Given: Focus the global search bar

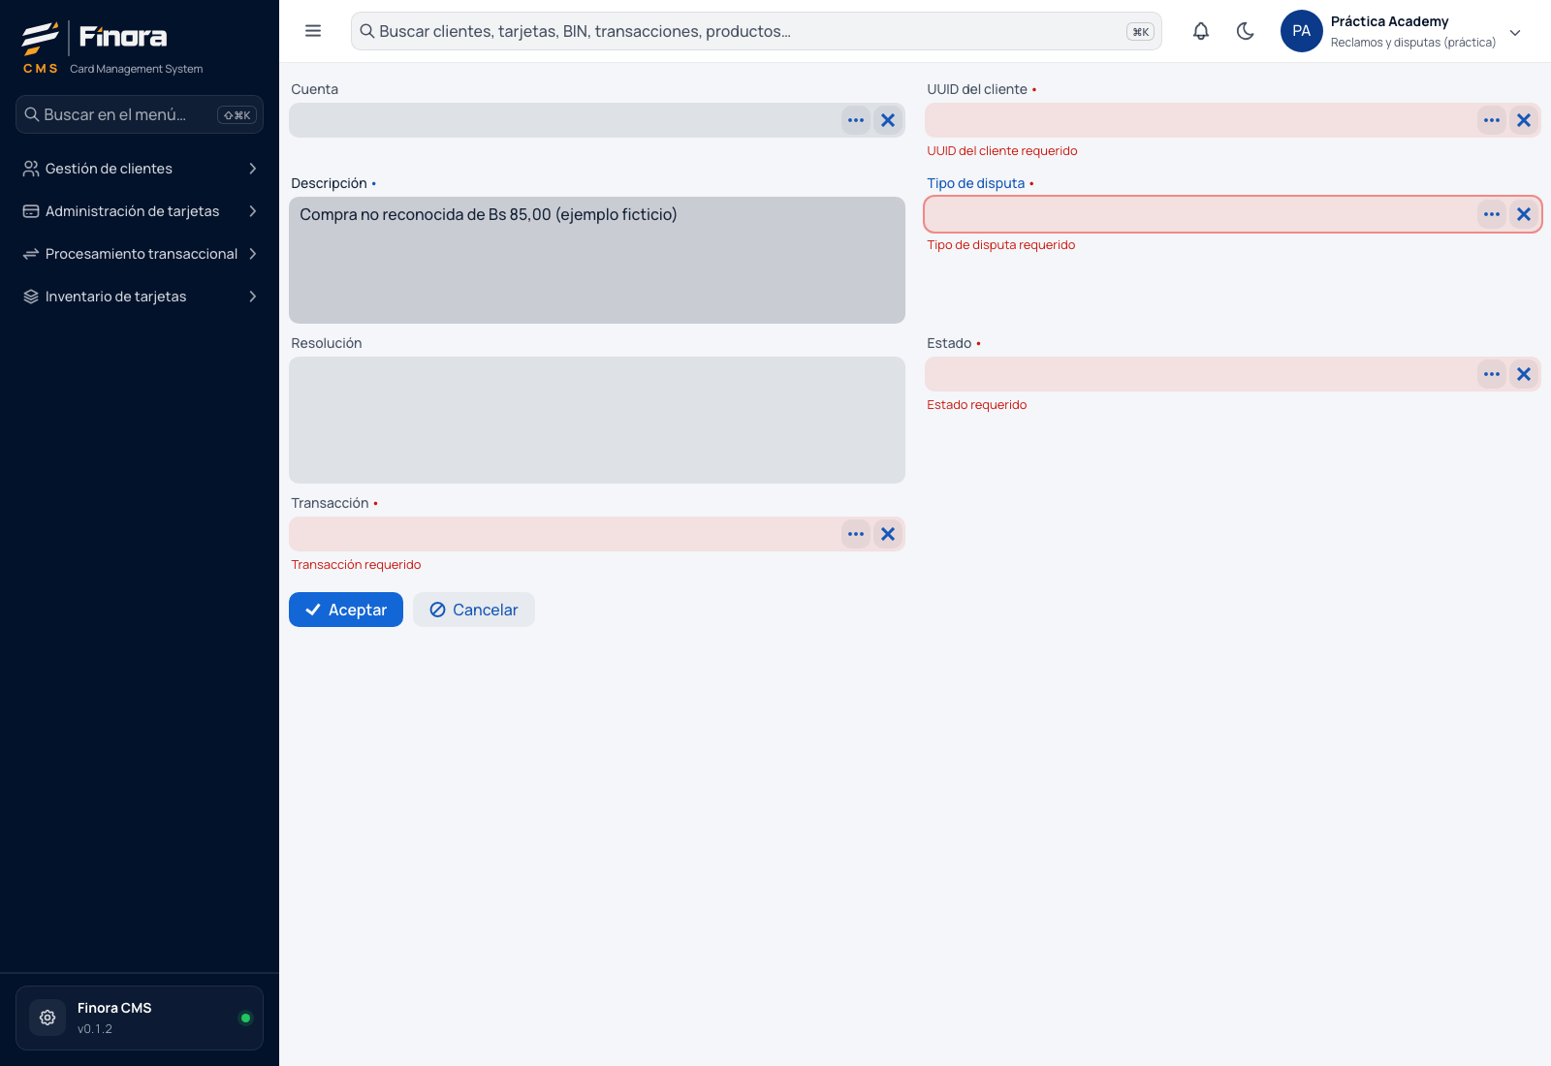Looking at the screenshot, I should [x=756, y=31].
